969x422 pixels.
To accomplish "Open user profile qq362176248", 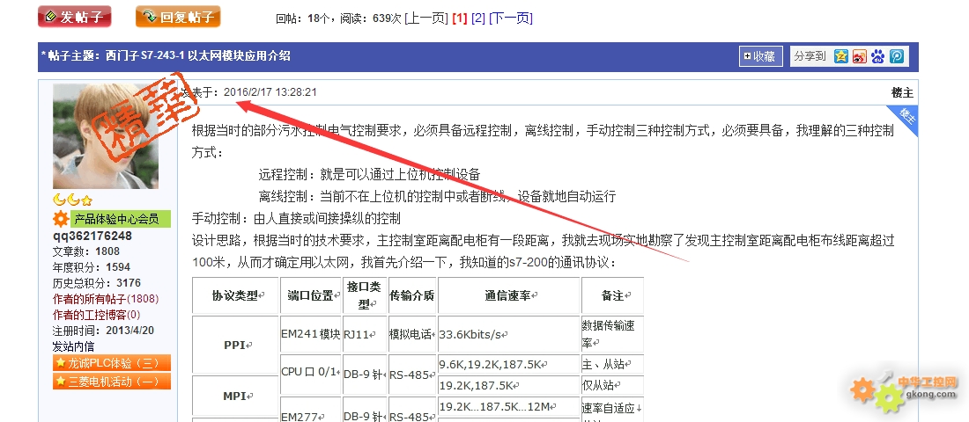I will (92, 236).
